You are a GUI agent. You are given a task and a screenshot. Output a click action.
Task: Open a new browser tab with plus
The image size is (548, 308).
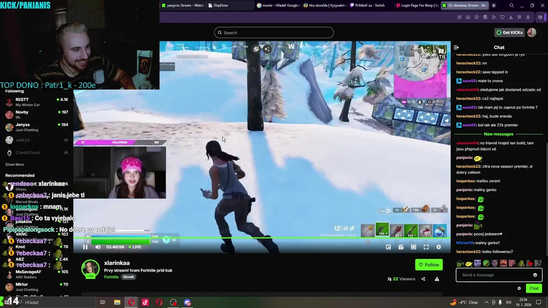tap(494, 6)
